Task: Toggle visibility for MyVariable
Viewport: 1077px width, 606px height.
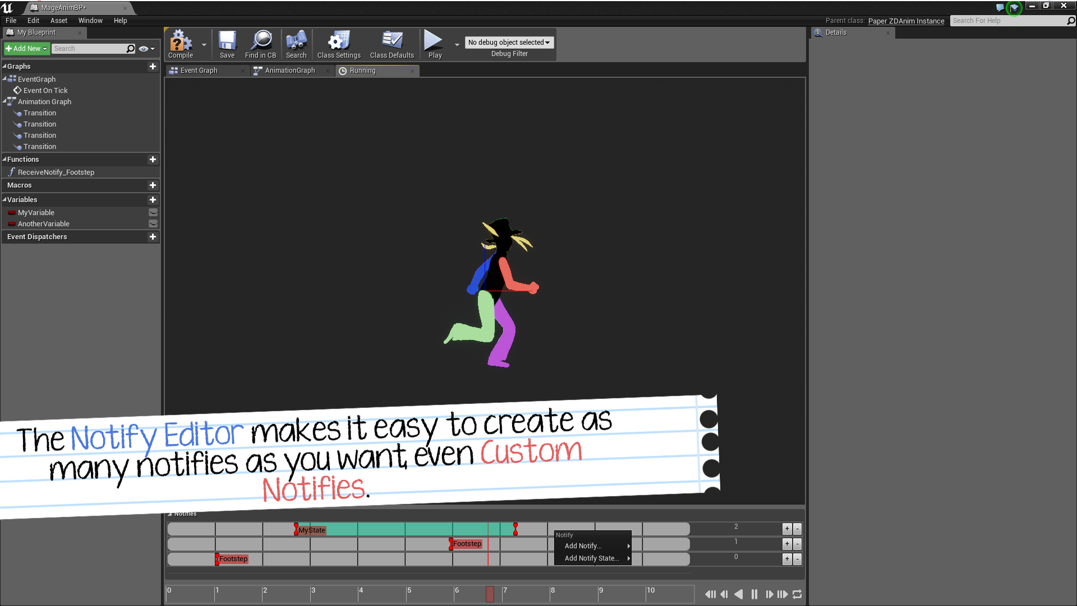Action: pos(153,212)
